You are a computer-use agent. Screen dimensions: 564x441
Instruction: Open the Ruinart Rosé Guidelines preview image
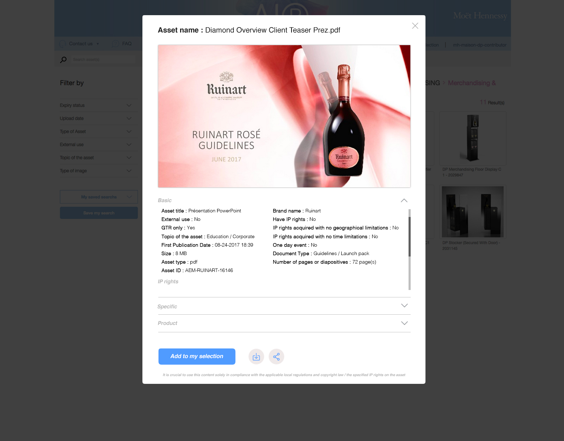click(284, 116)
